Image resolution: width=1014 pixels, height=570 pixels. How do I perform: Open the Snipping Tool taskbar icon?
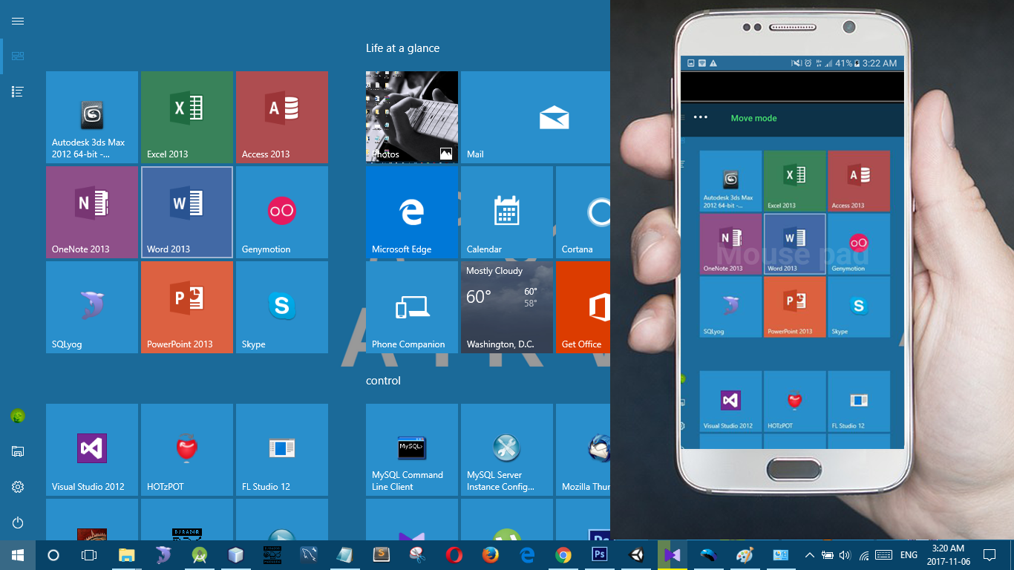tap(418, 555)
